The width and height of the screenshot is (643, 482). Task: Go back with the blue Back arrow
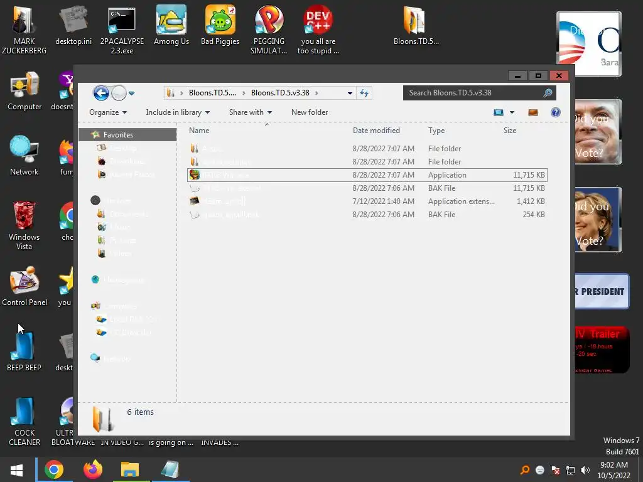101,93
